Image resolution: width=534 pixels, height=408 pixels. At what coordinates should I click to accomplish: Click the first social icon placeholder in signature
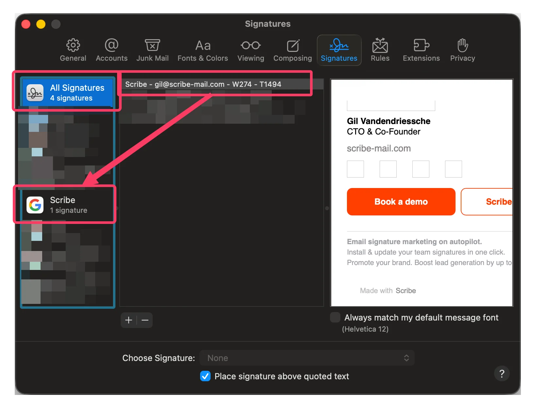[355, 169]
